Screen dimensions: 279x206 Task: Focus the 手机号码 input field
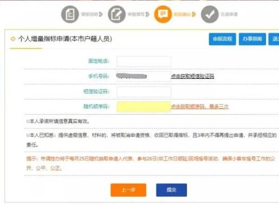tap(144, 77)
